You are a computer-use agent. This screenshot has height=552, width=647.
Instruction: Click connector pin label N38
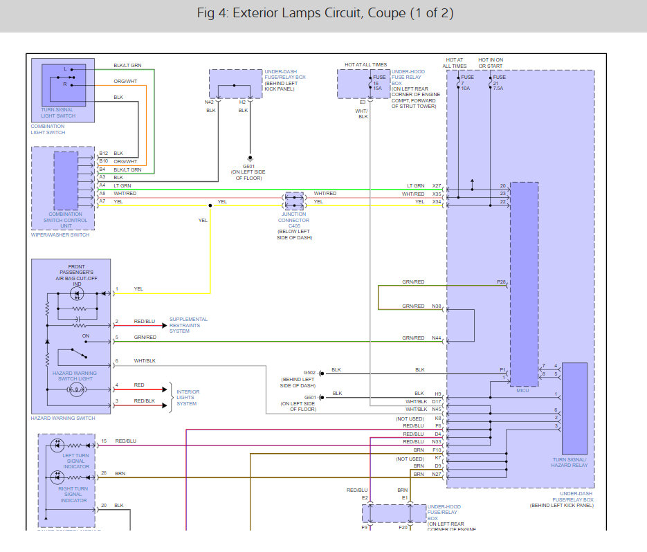pyautogui.click(x=437, y=306)
